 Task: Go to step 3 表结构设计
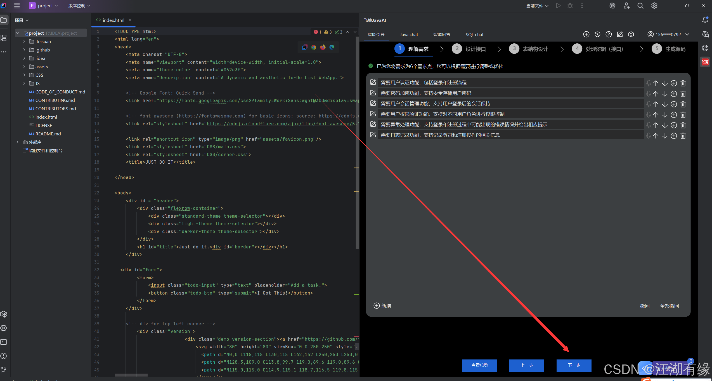[529, 49]
